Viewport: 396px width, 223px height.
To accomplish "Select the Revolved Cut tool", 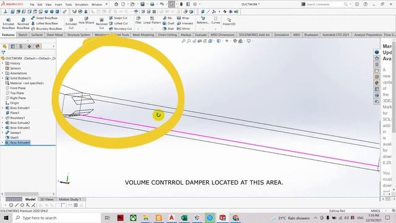I will [101, 24].
